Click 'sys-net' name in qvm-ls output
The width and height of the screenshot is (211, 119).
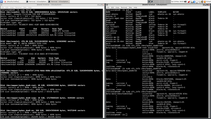point(110,29)
